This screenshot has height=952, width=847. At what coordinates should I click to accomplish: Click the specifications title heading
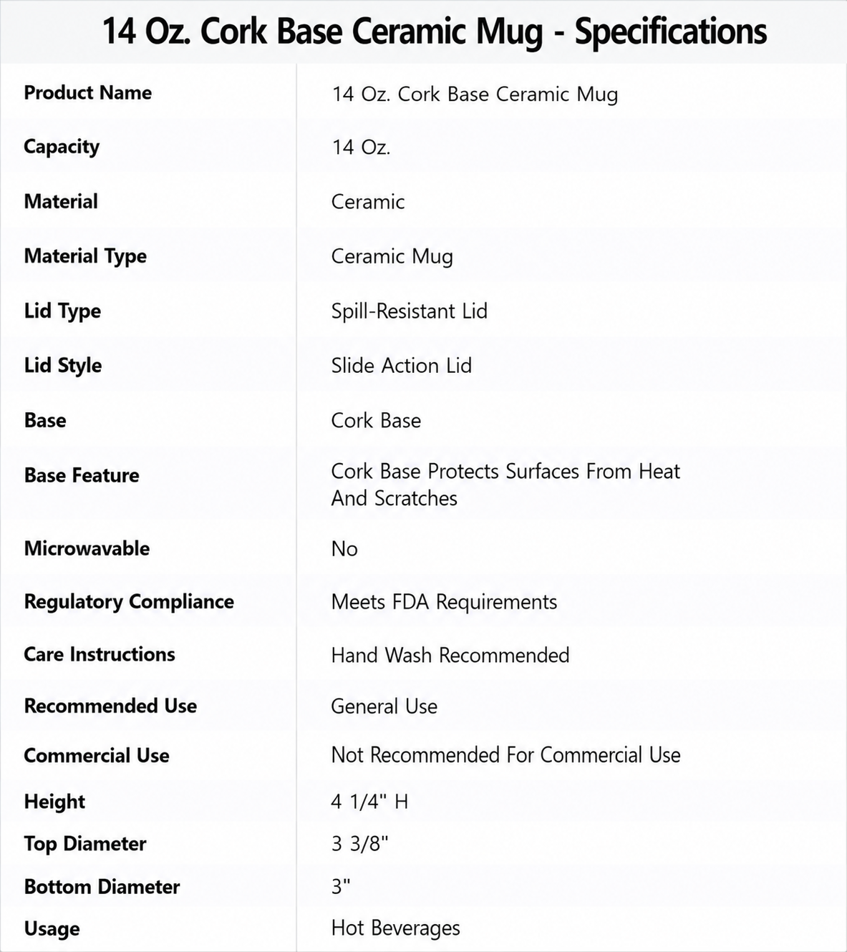point(434,32)
